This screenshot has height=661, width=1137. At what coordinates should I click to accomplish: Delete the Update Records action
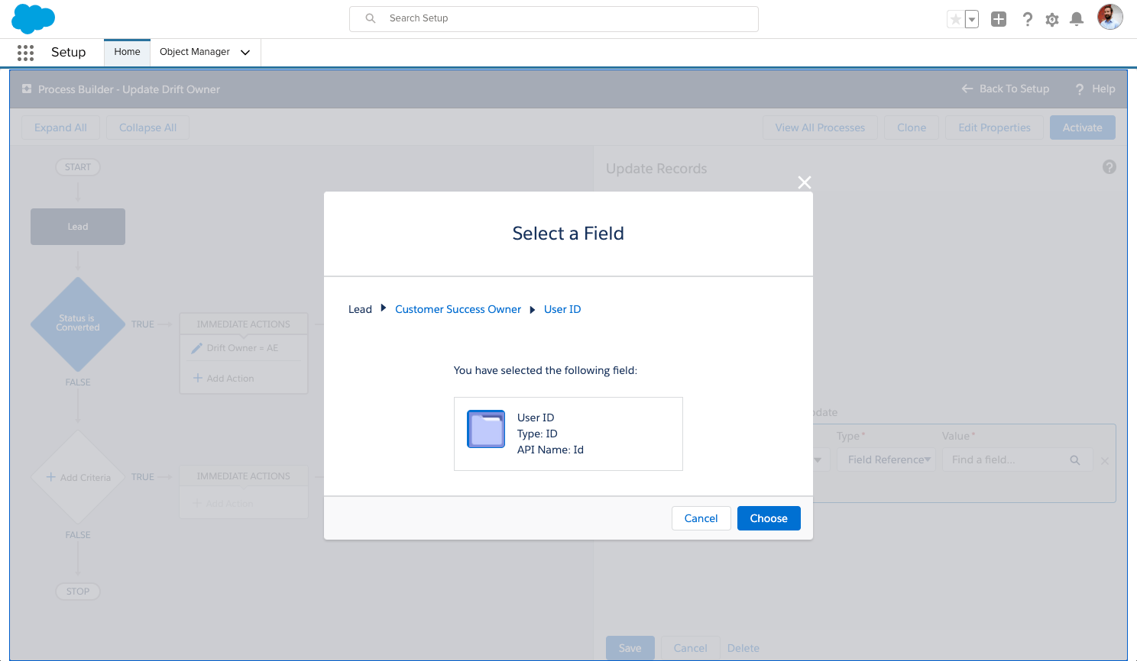743,648
